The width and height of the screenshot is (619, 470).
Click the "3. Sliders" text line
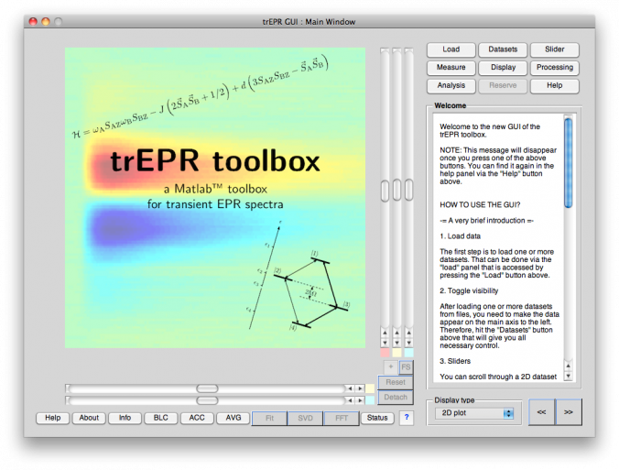point(455,361)
